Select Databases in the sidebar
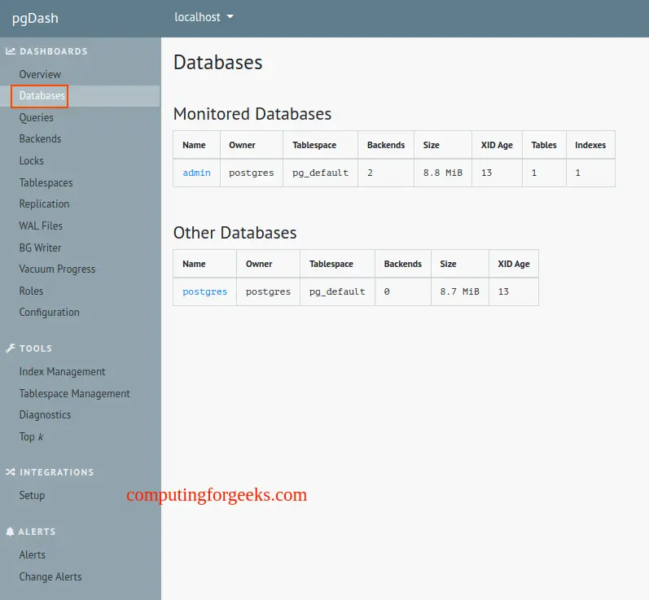 42,95
